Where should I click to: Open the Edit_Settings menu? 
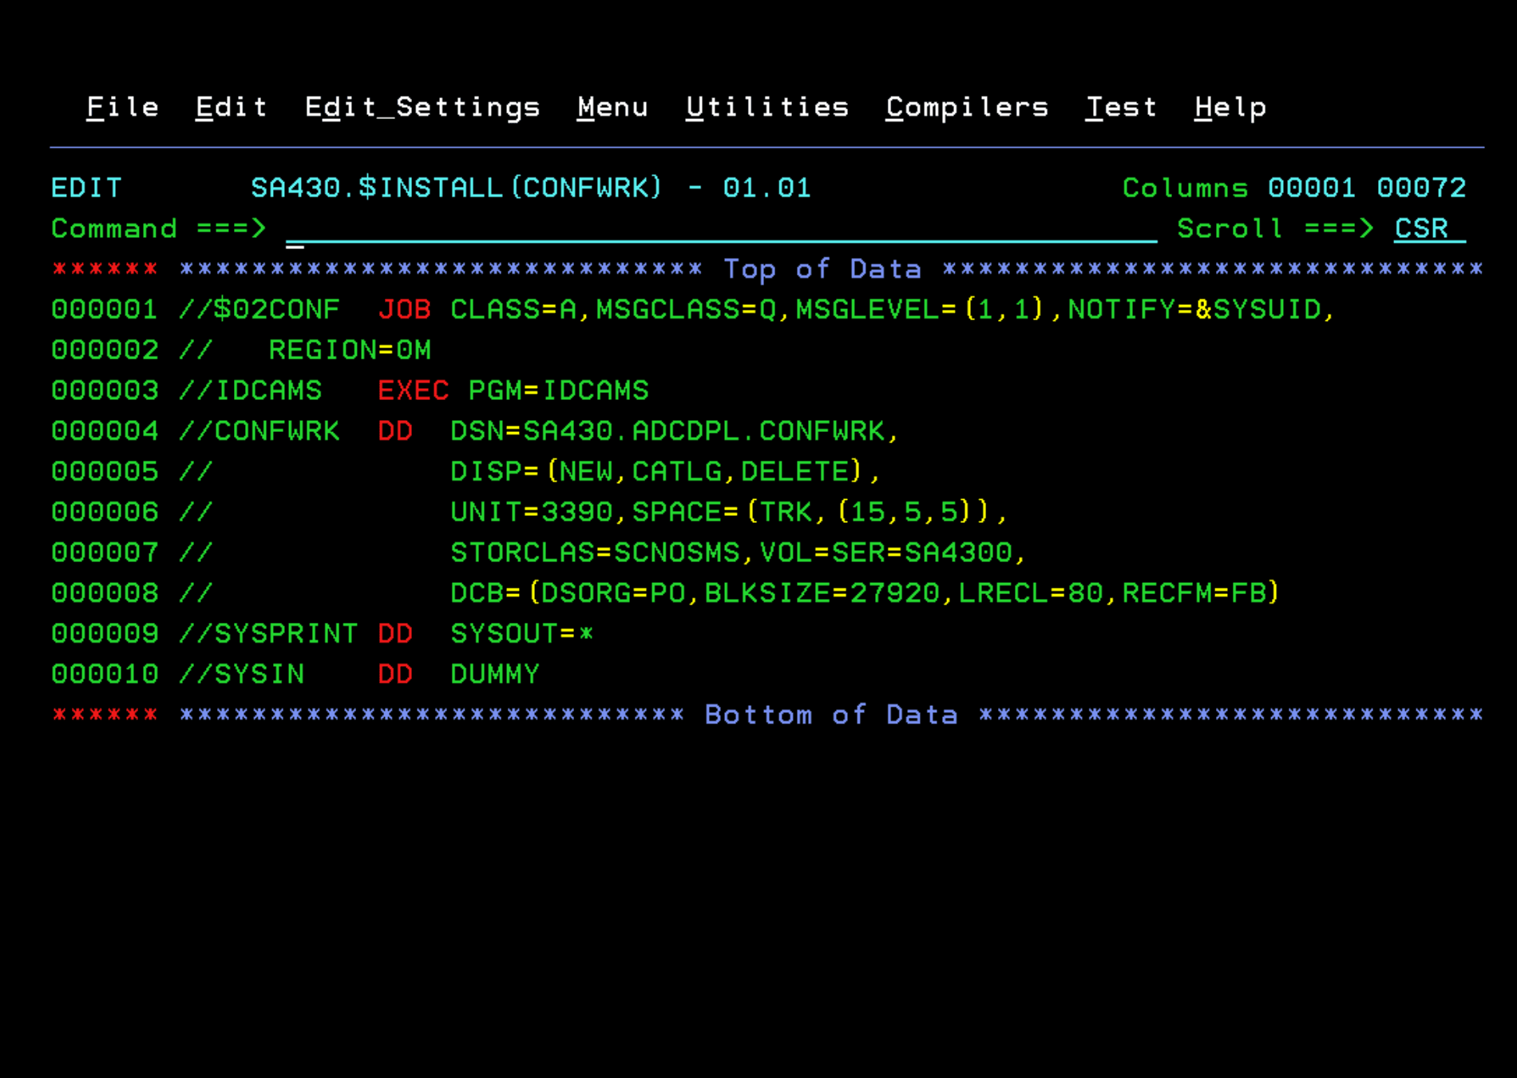click(422, 106)
